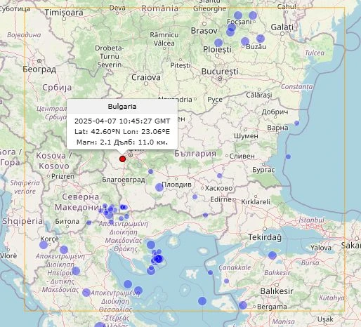
Task: Click the Благоевград city label
Action: [x=124, y=180]
